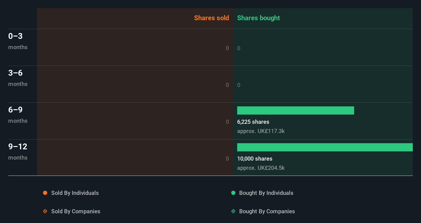Toggle the Bought By Companies legend label
421x223 pixels.
coord(267,211)
